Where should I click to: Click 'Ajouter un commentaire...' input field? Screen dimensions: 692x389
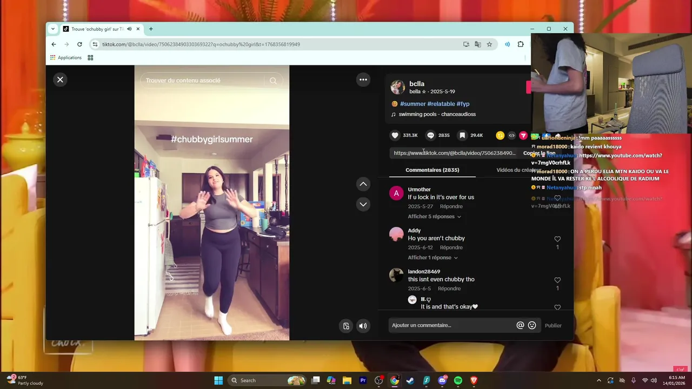tap(451, 325)
